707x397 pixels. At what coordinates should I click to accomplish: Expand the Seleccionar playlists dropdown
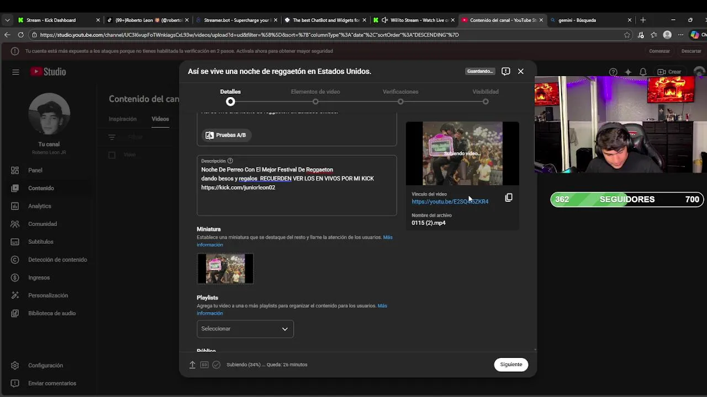(x=245, y=329)
